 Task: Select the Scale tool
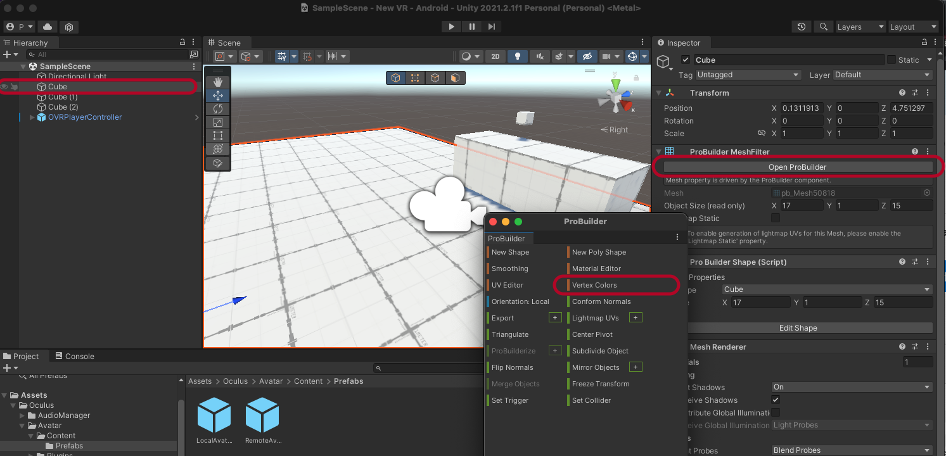[x=218, y=122]
